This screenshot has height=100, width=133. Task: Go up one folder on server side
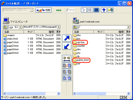point(75,27)
